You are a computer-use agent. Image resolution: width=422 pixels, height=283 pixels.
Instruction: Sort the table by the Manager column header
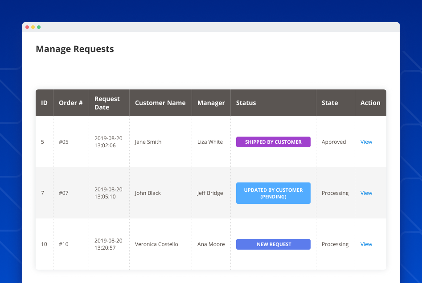(211, 102)
